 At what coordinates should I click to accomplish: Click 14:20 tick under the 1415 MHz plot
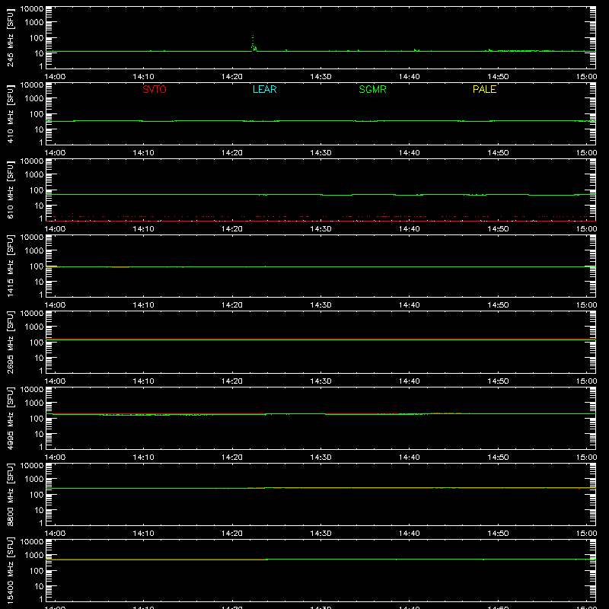click(232, 305)
